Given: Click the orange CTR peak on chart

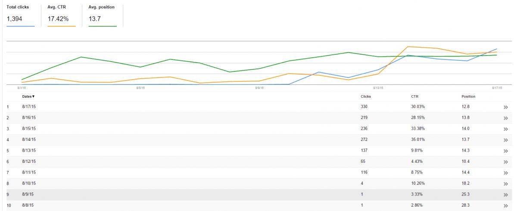Looking at the screenshot, I should pos(408,47).
